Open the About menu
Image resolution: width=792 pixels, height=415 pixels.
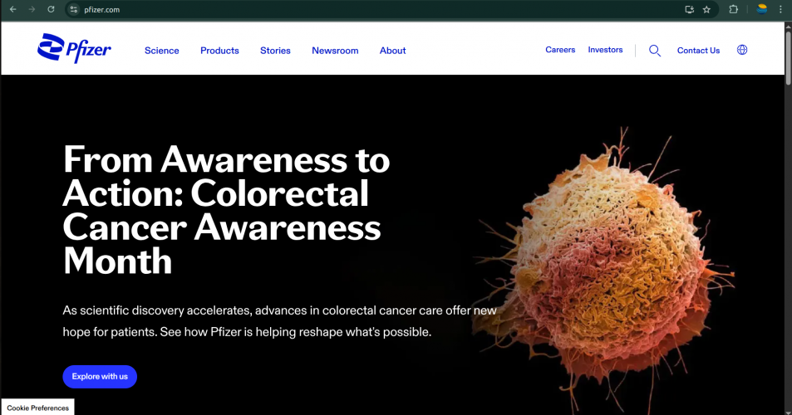392,51
